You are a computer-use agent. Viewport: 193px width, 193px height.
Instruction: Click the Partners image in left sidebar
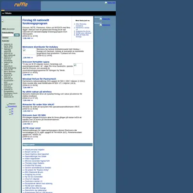click(x=11, y=104)
